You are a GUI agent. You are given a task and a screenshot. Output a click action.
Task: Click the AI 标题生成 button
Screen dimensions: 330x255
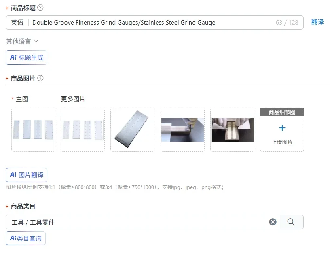[27, 57]
